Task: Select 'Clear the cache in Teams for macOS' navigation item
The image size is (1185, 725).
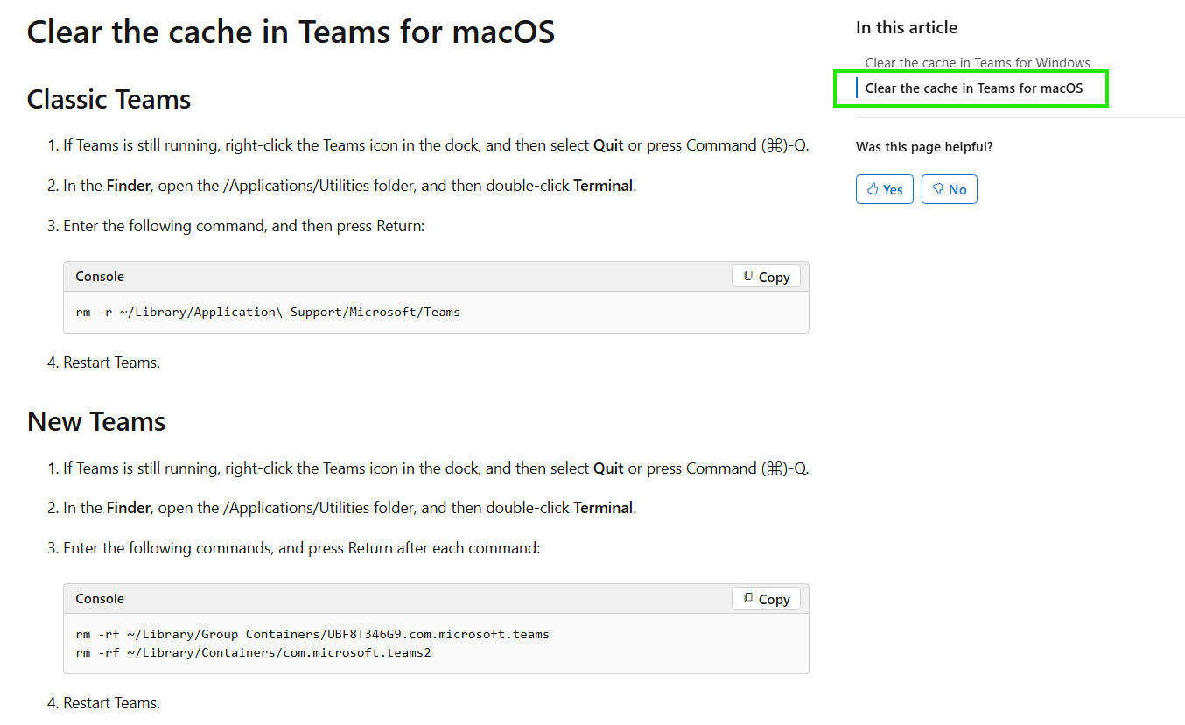Action: pos(973,88)
